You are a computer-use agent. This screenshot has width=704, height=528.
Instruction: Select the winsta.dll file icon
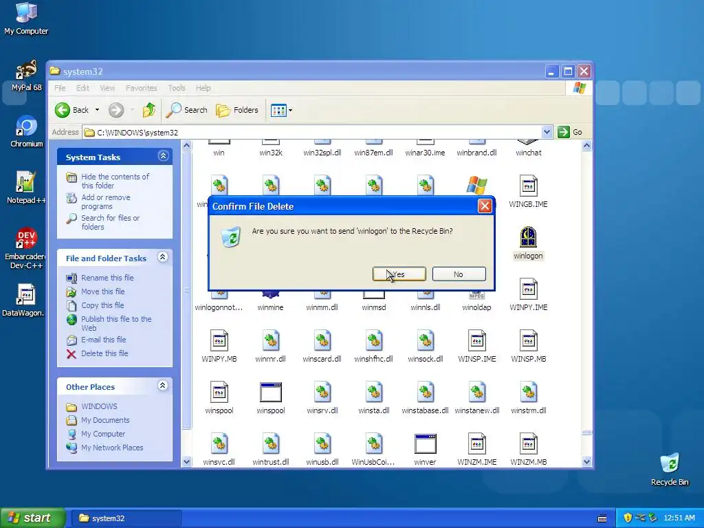(373, 392)
